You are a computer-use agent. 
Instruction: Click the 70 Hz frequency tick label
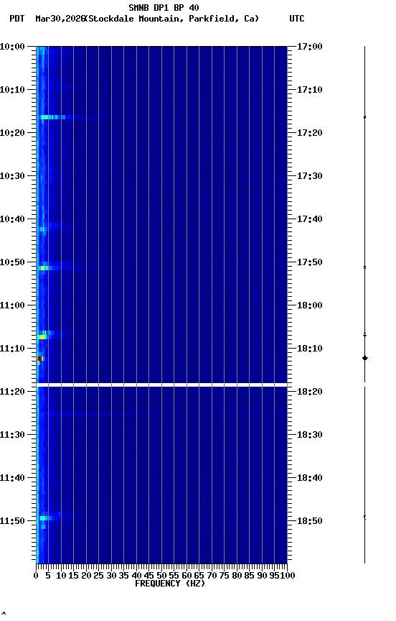pyautogui.click(x=212, y=576)
